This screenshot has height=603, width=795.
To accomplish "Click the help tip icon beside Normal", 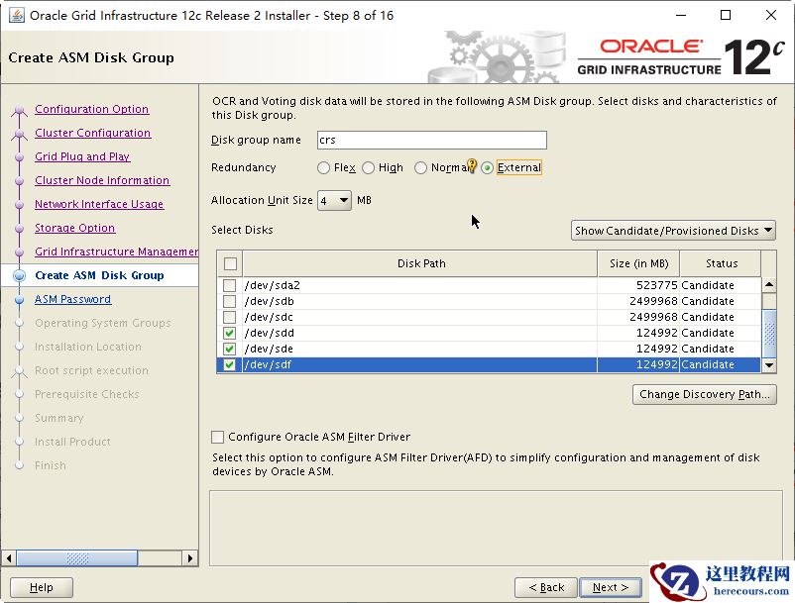I will pyautogui.click(x=473, y=167).
